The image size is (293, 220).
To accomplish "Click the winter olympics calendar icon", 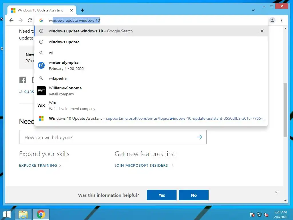I will coord(41,66).
